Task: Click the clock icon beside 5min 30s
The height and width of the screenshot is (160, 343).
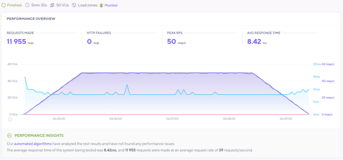Action: (27, 5)
